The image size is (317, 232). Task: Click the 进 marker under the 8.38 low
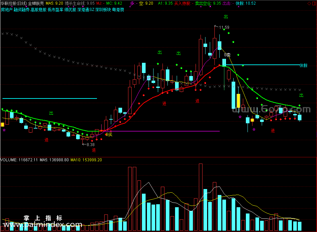[94, 150]
